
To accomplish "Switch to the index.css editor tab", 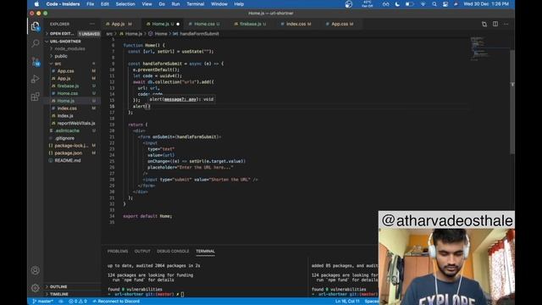I will point(296,24).
